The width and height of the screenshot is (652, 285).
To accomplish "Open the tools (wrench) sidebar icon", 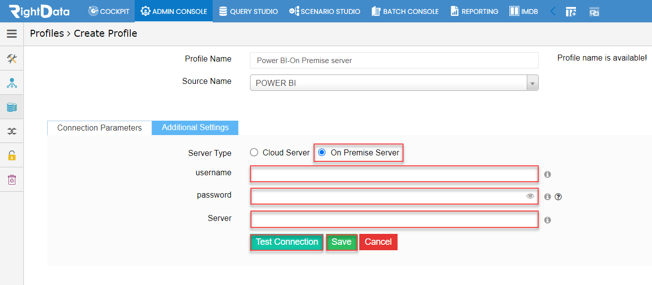I will 12,59.
